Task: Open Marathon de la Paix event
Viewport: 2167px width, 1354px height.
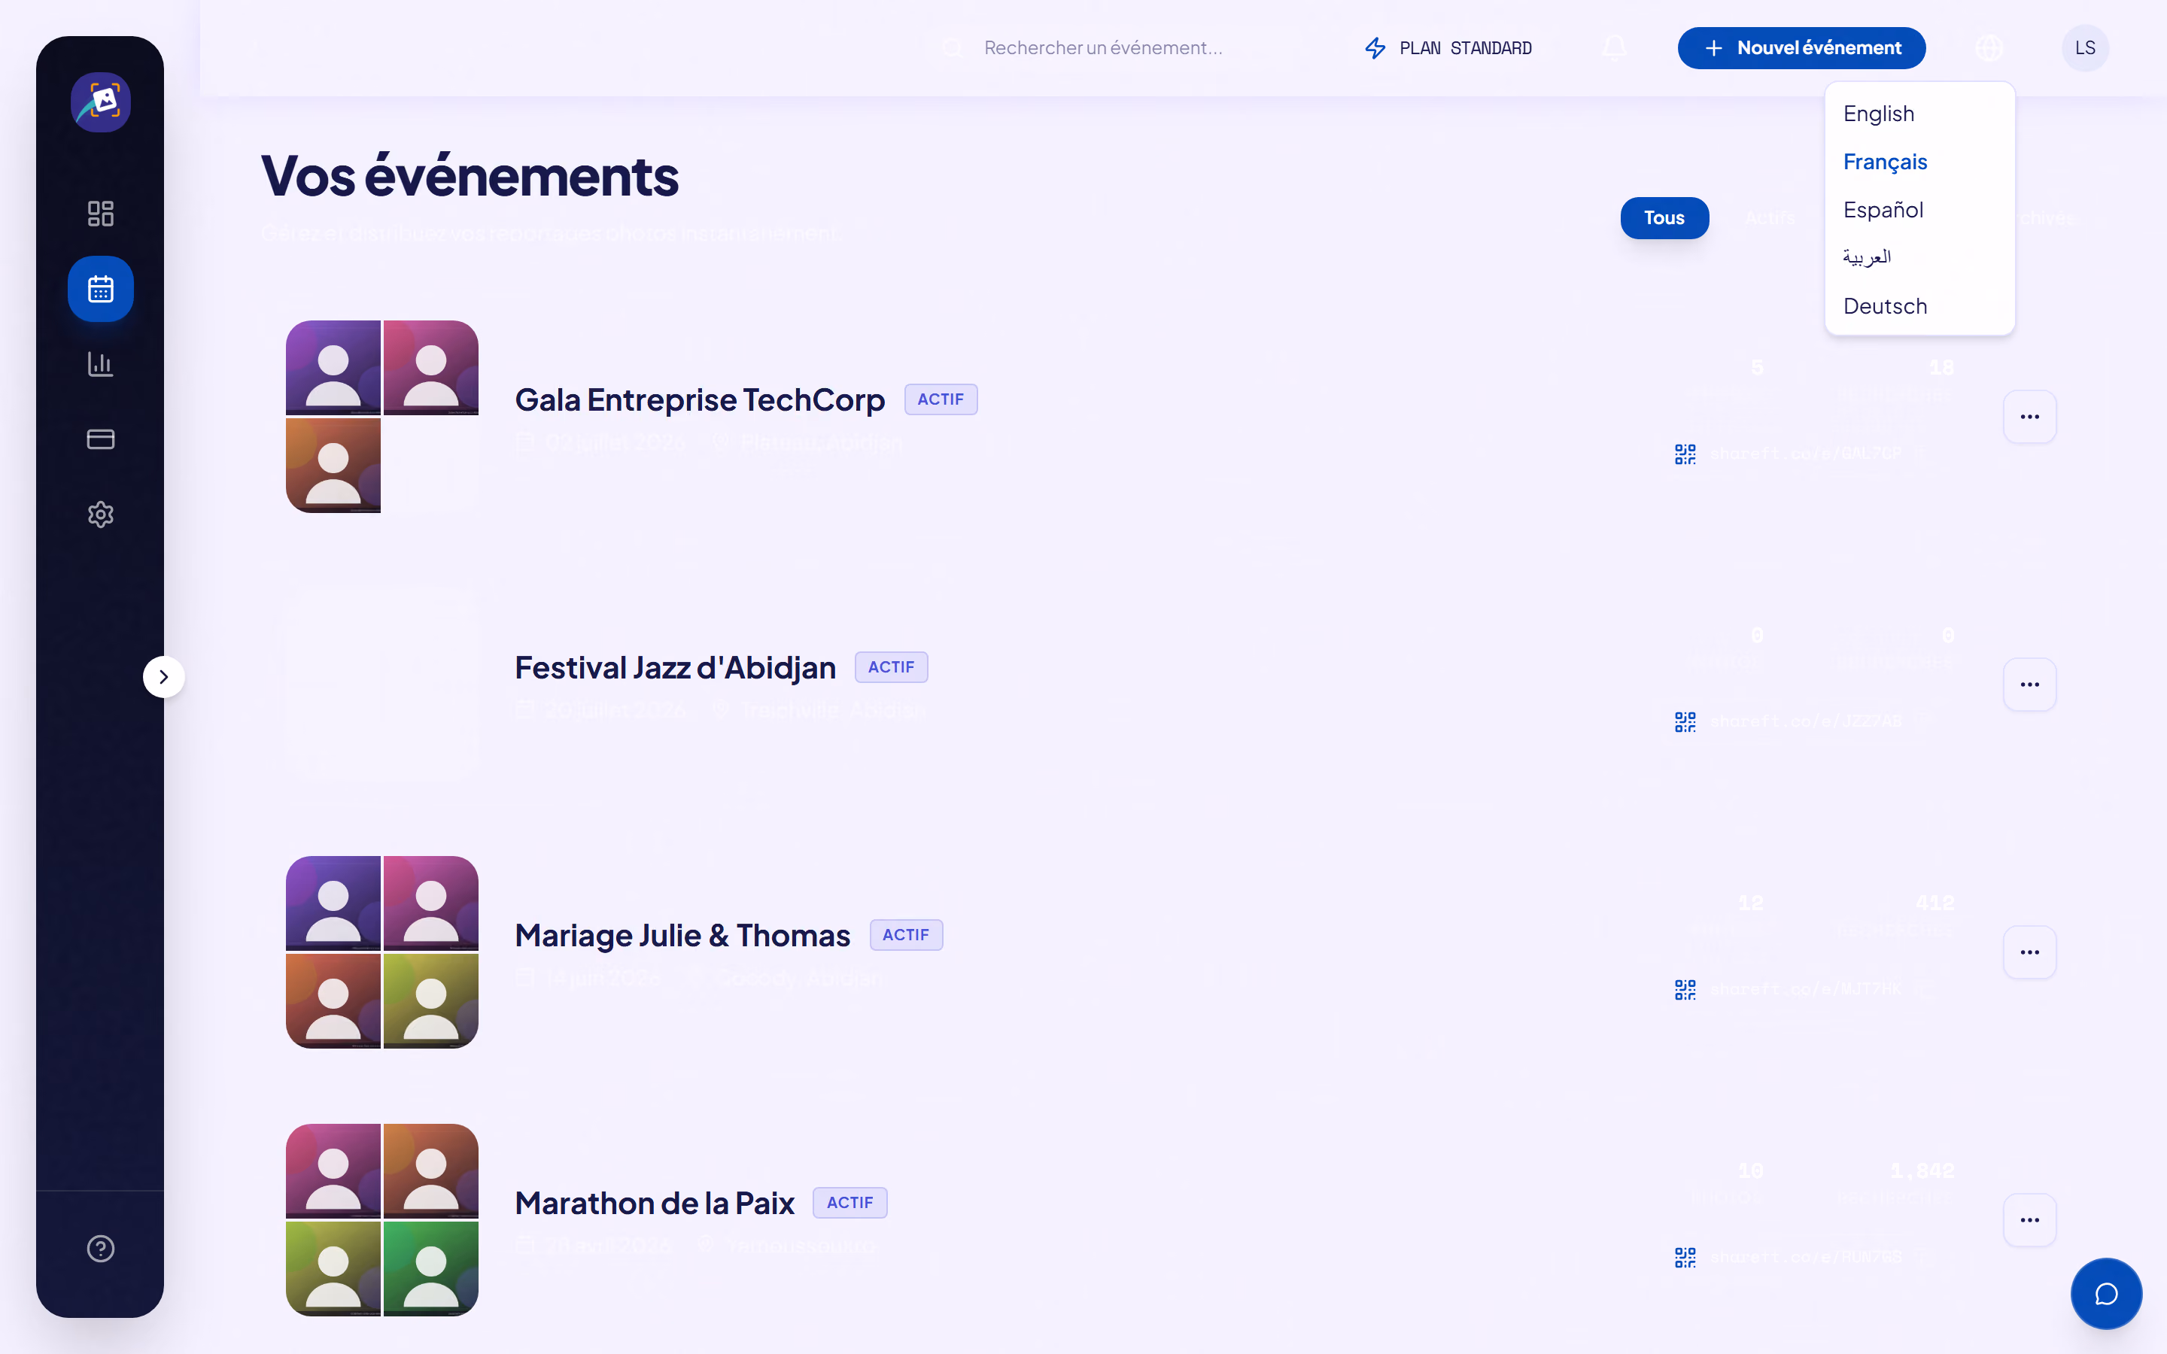Action: click(x=655, y=1203)
